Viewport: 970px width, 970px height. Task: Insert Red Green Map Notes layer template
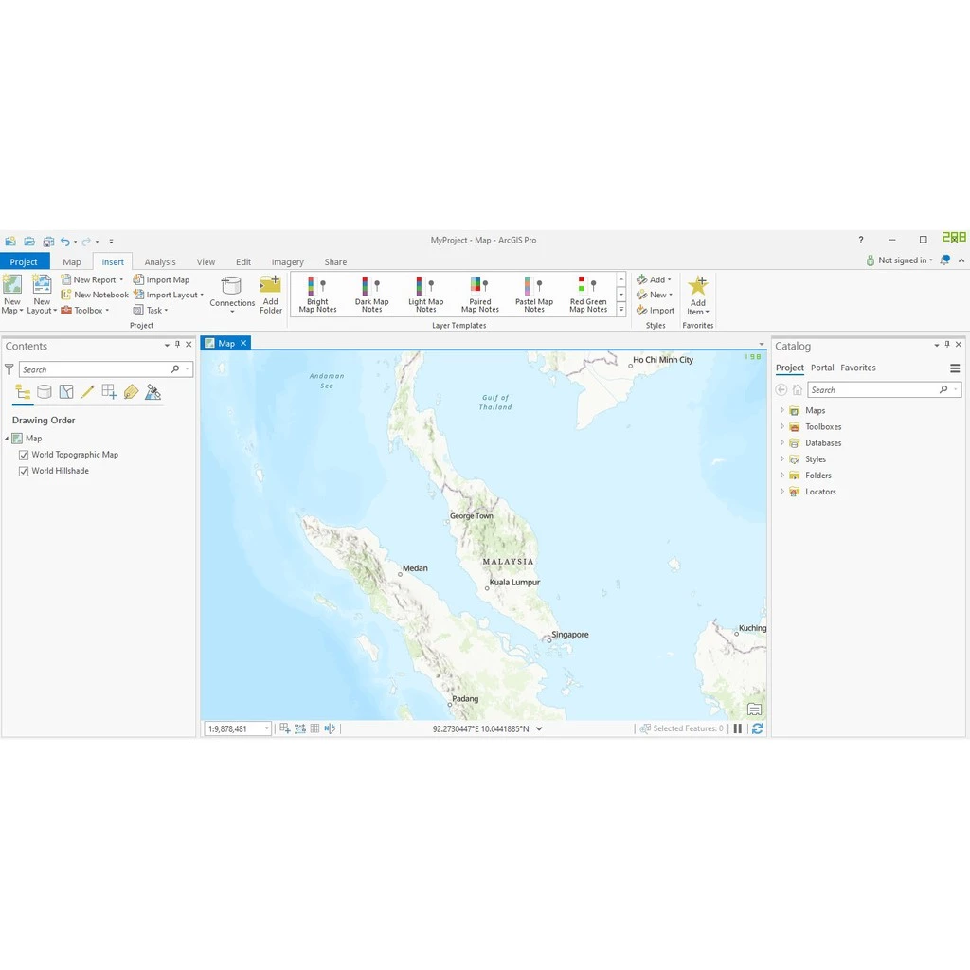coord(588,296)
